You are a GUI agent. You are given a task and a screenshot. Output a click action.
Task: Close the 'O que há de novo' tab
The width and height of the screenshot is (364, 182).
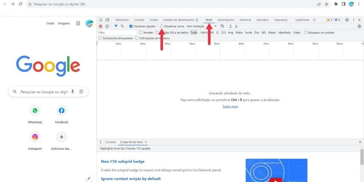pyautogui.click(x=146, y=142)
